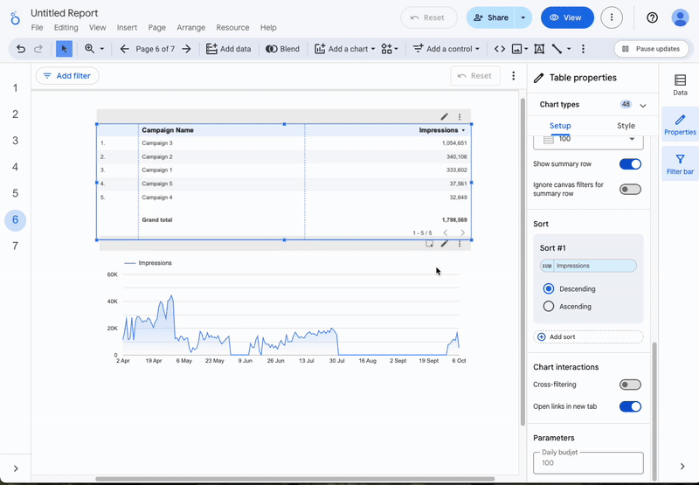Open the toolbar overflow three-dot menu
Image resolution: width=699 pixels, height=485 pixels.
click(x=583, y=49)
